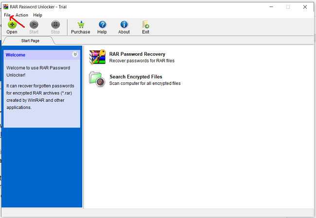Viewport: 316px width, 218px height.
Task: Minimize the RAR Password Unlocker window
Action: pos(271,7)
